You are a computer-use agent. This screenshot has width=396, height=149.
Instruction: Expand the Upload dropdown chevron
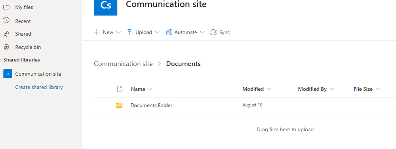[157, 32]
